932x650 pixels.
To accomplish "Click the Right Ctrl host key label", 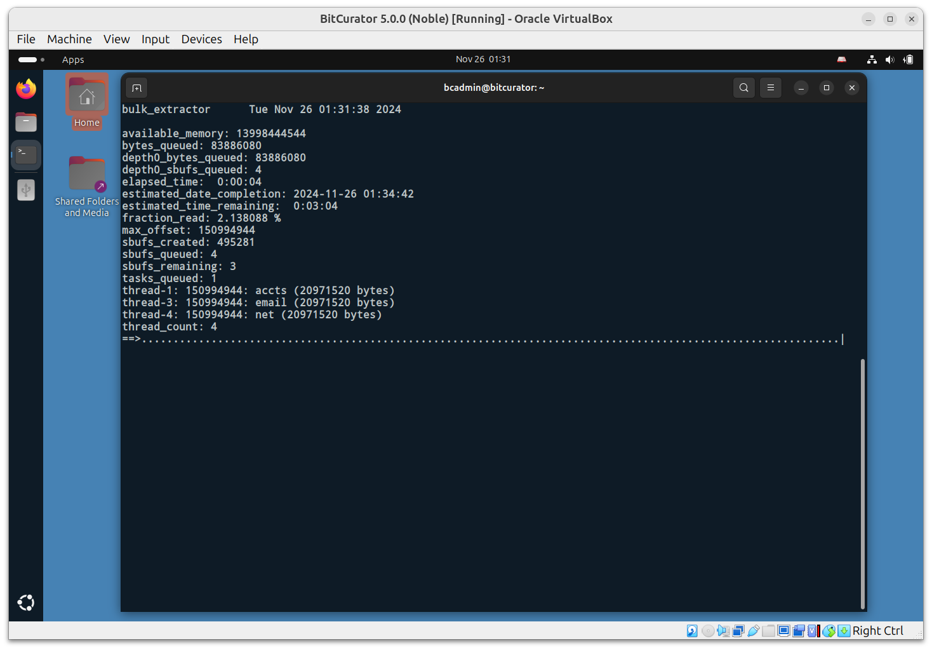I will (x=877, y=631).
